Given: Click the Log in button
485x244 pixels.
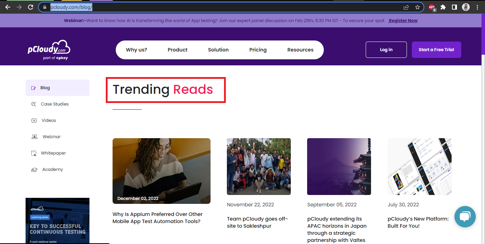Looking at the screenshot, I should (386, 50).
